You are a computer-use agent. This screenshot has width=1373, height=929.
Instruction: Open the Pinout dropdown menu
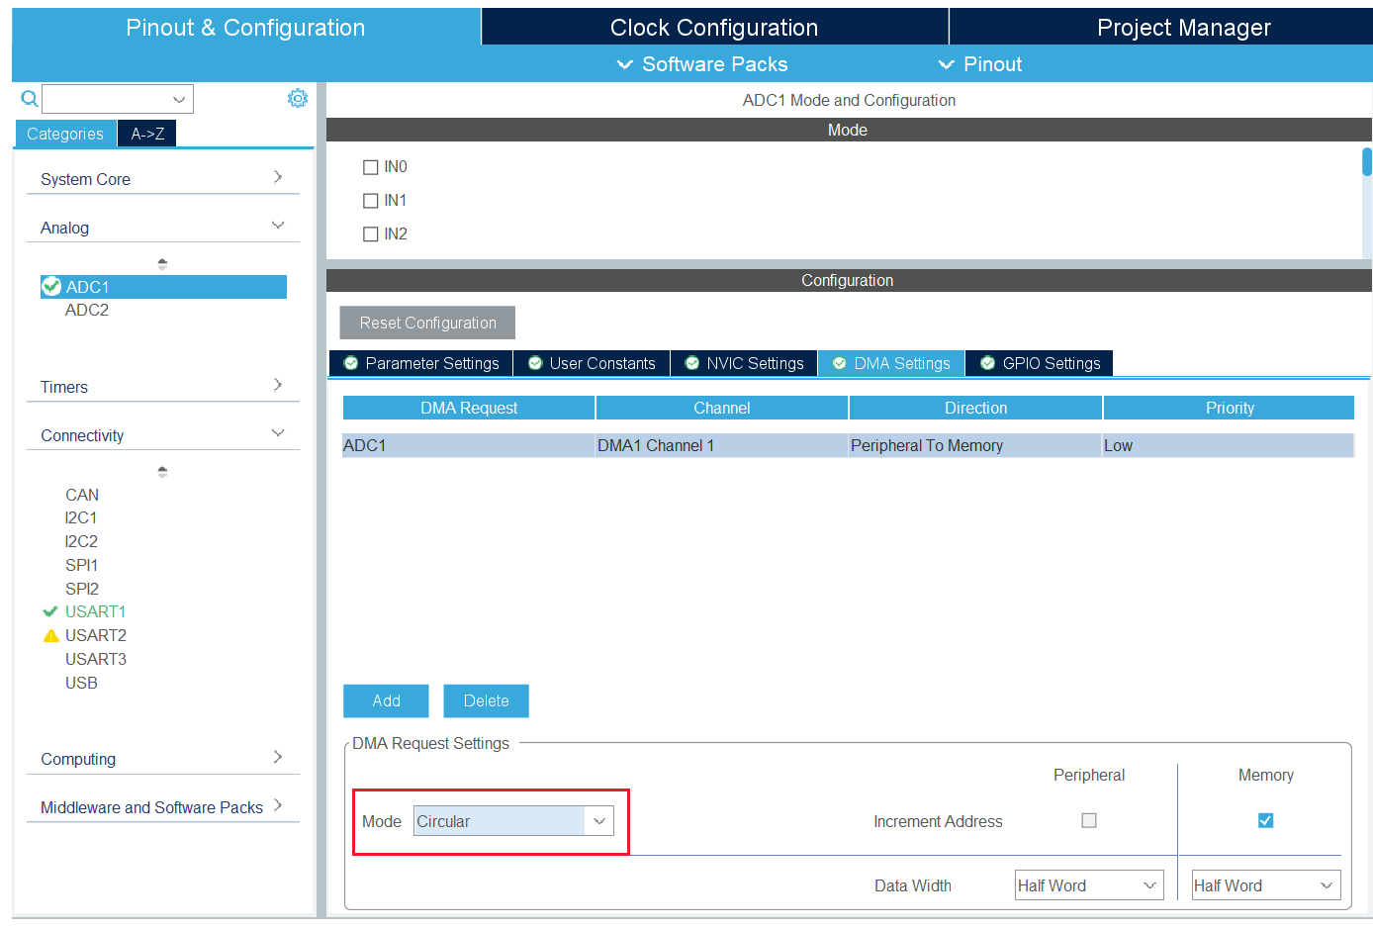(980, 64)
